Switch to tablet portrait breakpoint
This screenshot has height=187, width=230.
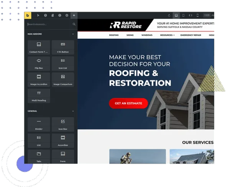click(x=183, y=15)
